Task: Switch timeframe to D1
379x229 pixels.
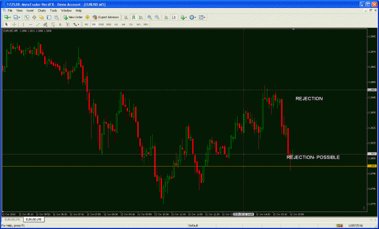Action: [131, 24]
